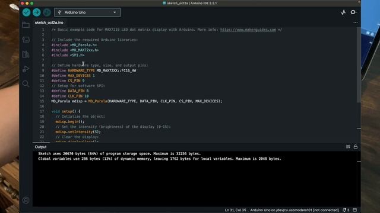Start debugging with the debug button
The width and height of the screenshot is (380, 213).
47,12
